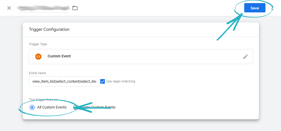This screenshot has width=281, height=131.
Task: Click the orange Custom Event code icon
Action: [x=38, y=56]
